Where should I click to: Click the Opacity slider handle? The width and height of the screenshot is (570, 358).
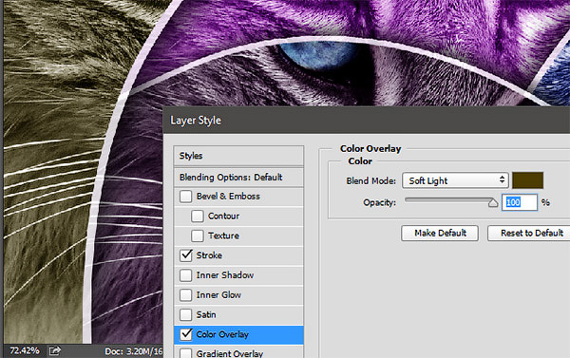pyautogui.click(x=493, y=202)
